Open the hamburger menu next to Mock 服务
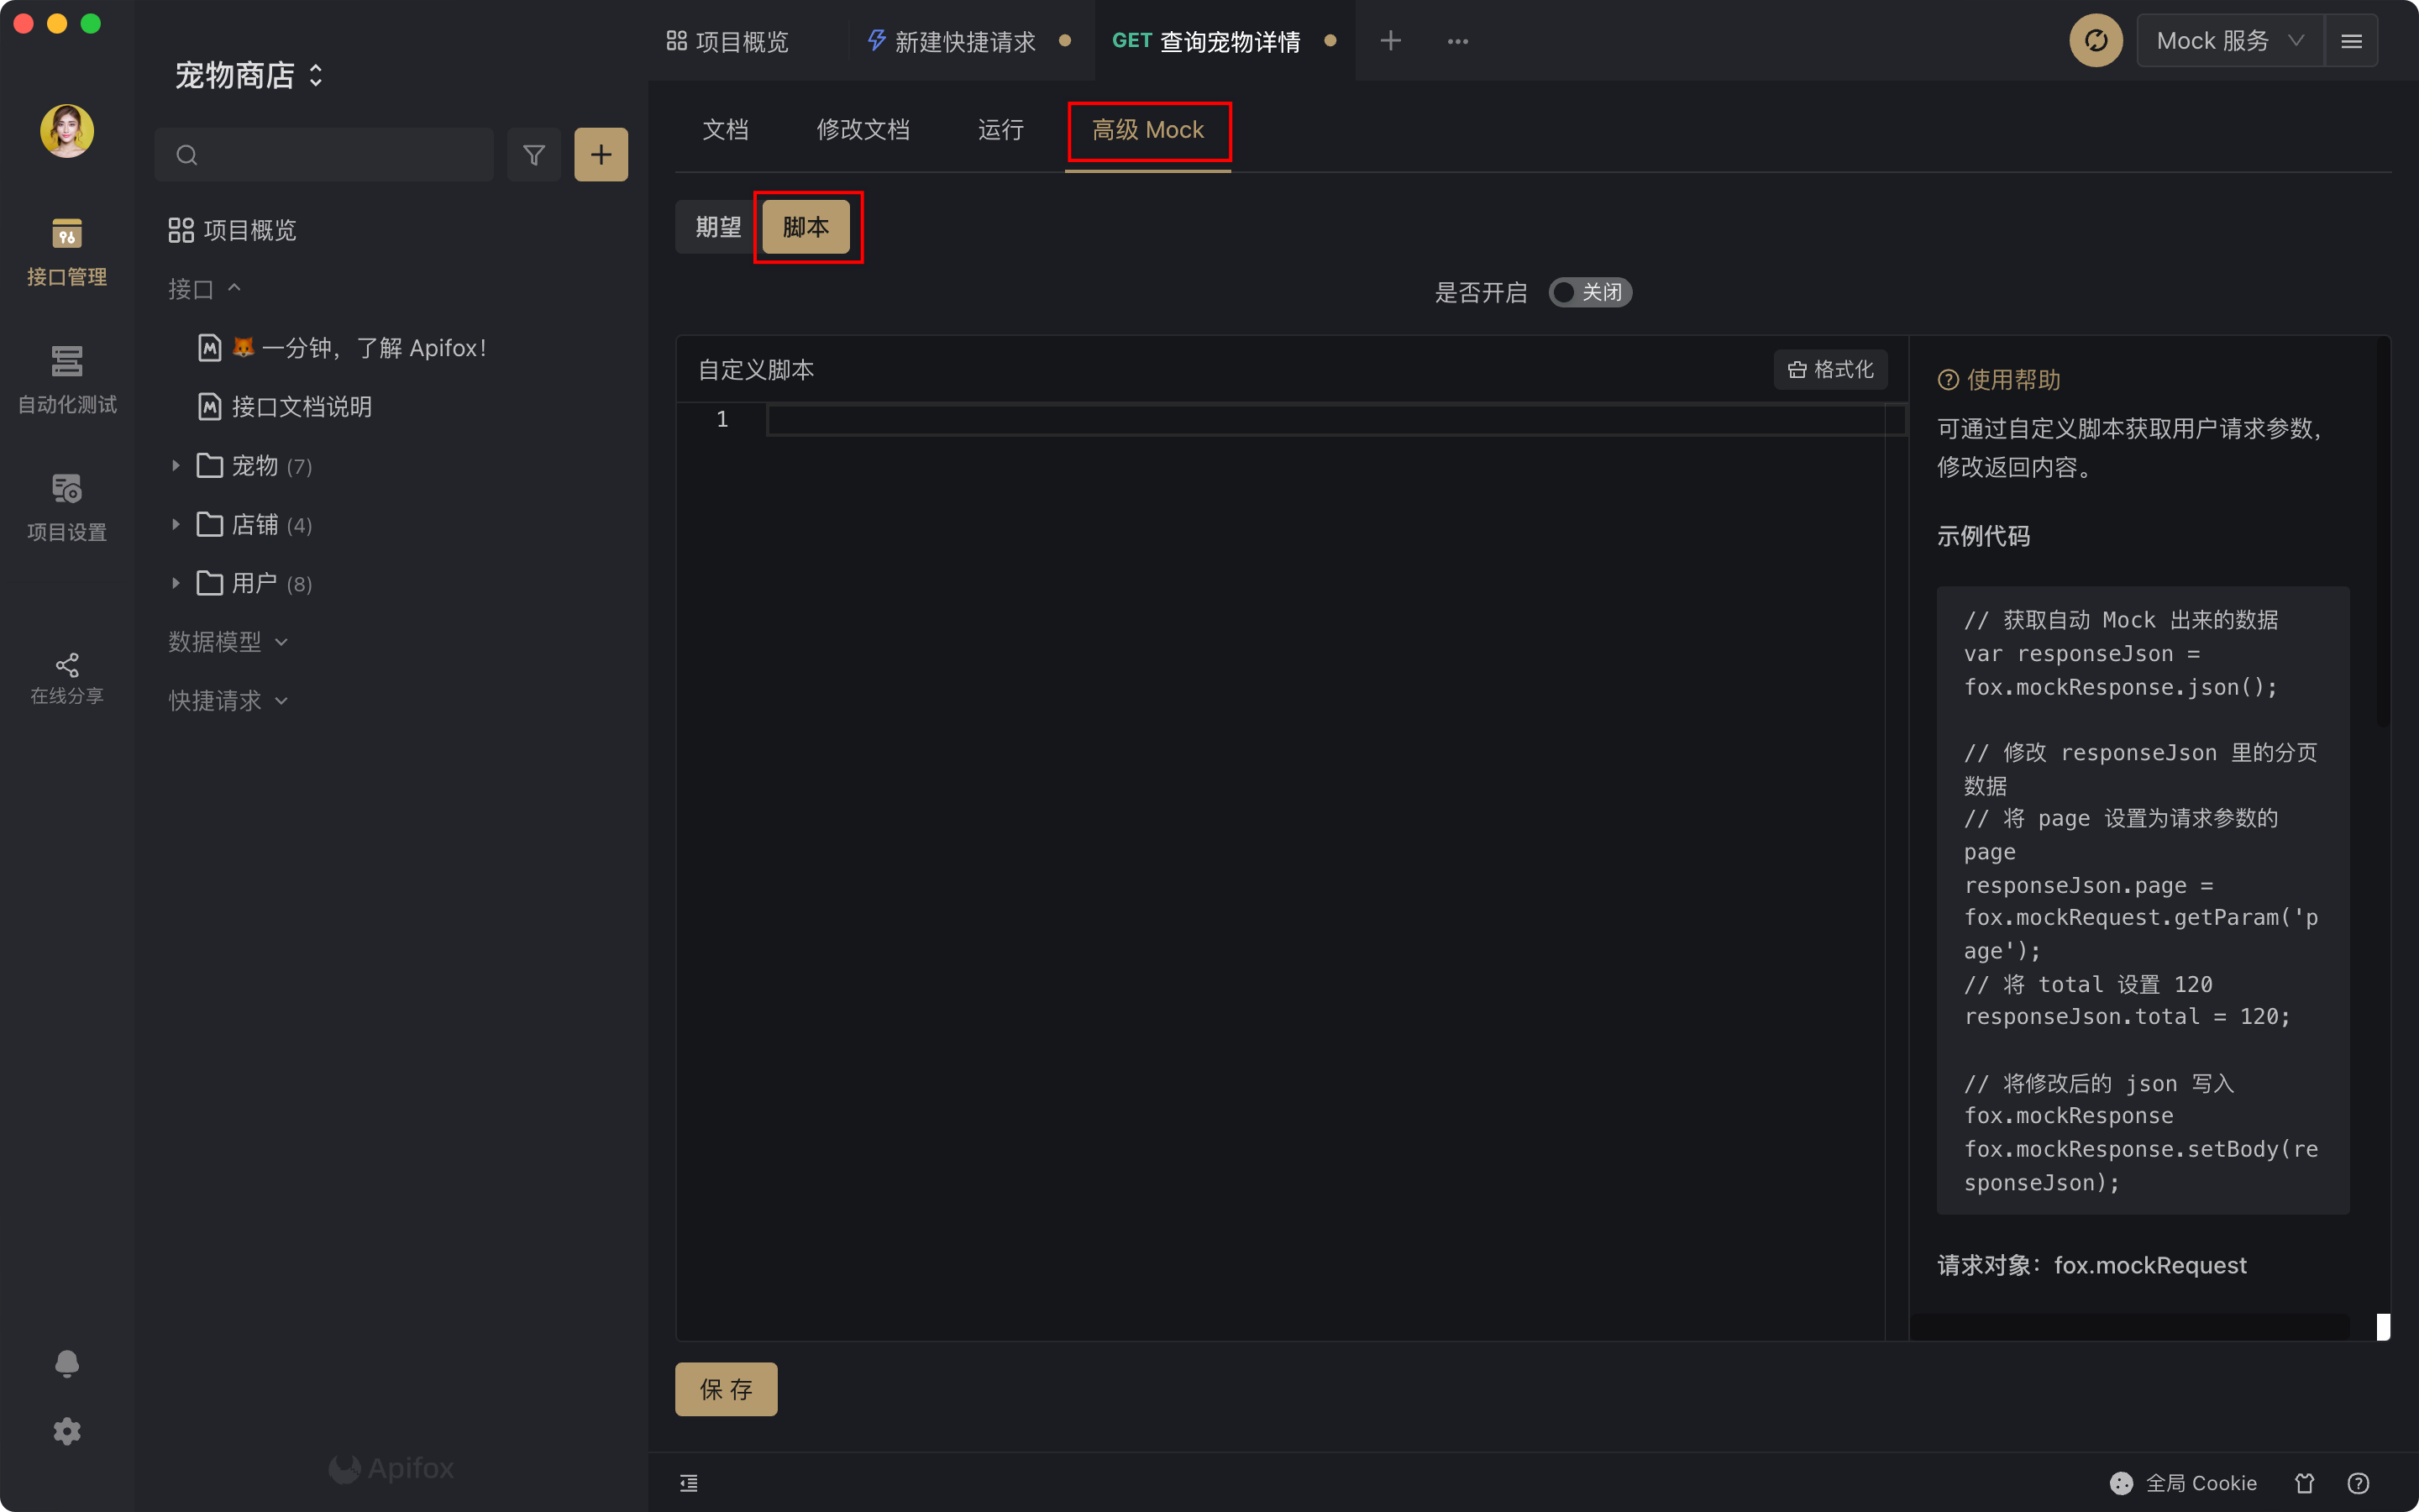The image size is (2419, 1512). [x=2351, y=41]
